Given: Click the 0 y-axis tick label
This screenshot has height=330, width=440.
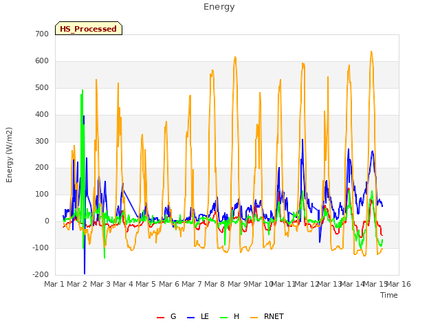Looking at the screenshot, I should click(47, 221).
